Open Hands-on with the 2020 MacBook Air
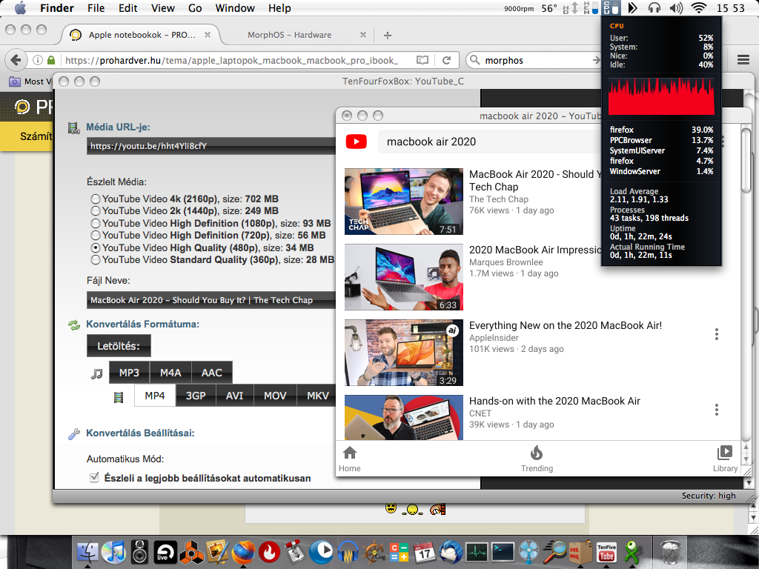759x569 pixels. (x=554, y=401)
